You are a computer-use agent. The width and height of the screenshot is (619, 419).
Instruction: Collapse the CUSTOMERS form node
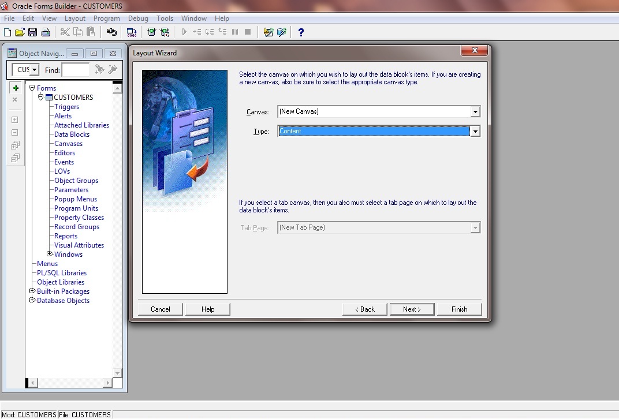40,97
